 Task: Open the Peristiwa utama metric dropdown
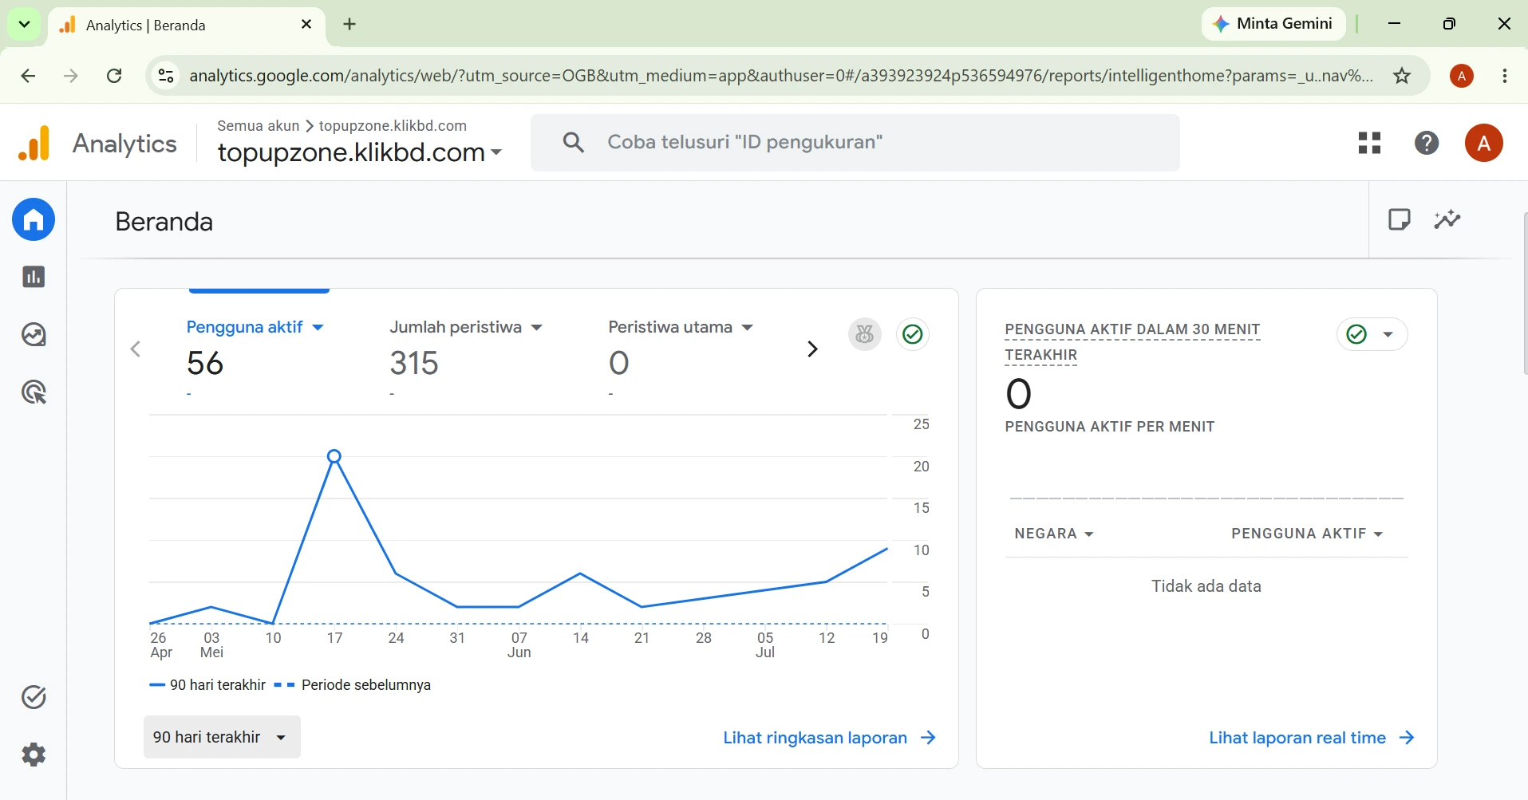(x=681, y=327)
